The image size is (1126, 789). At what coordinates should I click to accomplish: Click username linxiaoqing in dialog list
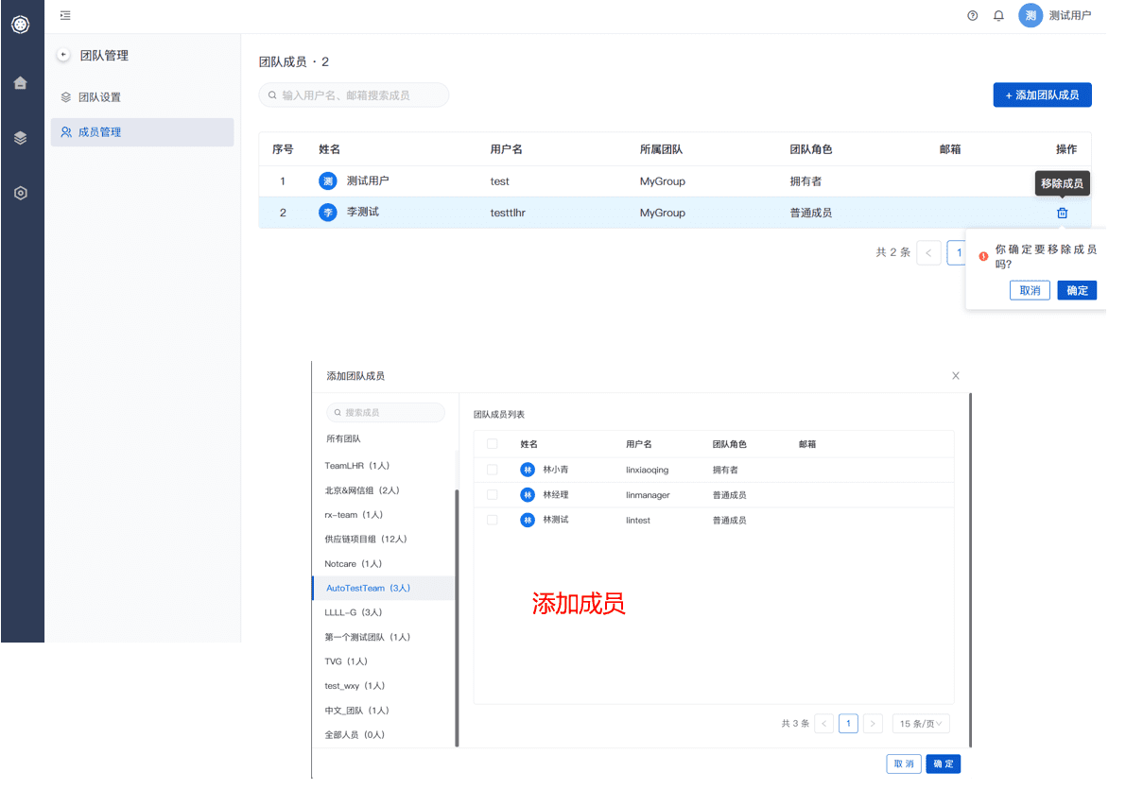[647, 470]
